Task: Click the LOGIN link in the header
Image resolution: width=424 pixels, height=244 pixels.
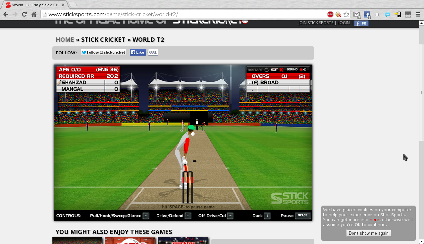Action: pyautogui.click(x=344, y=23)
